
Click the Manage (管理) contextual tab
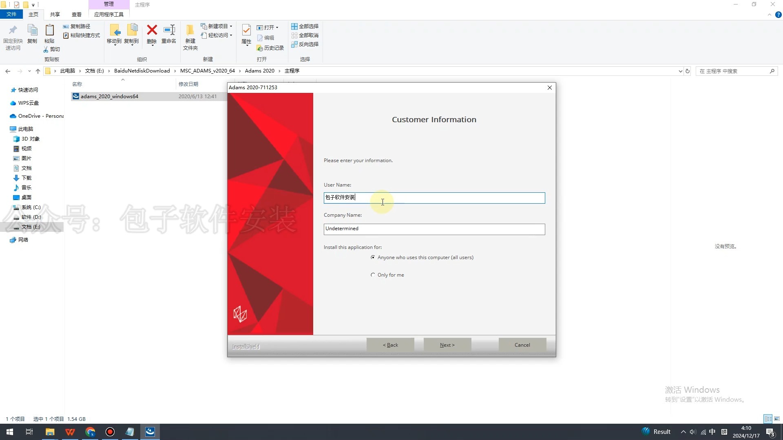109,4
